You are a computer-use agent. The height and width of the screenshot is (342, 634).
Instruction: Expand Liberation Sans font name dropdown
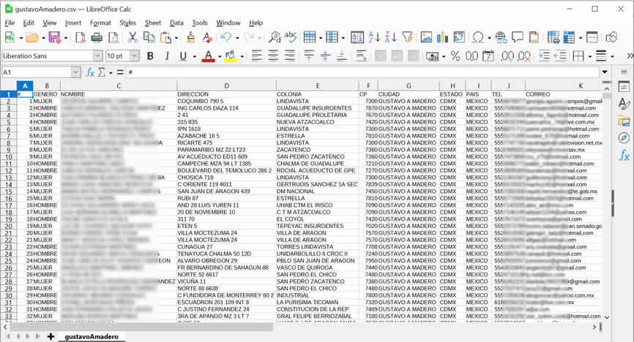tap(97, 56)
